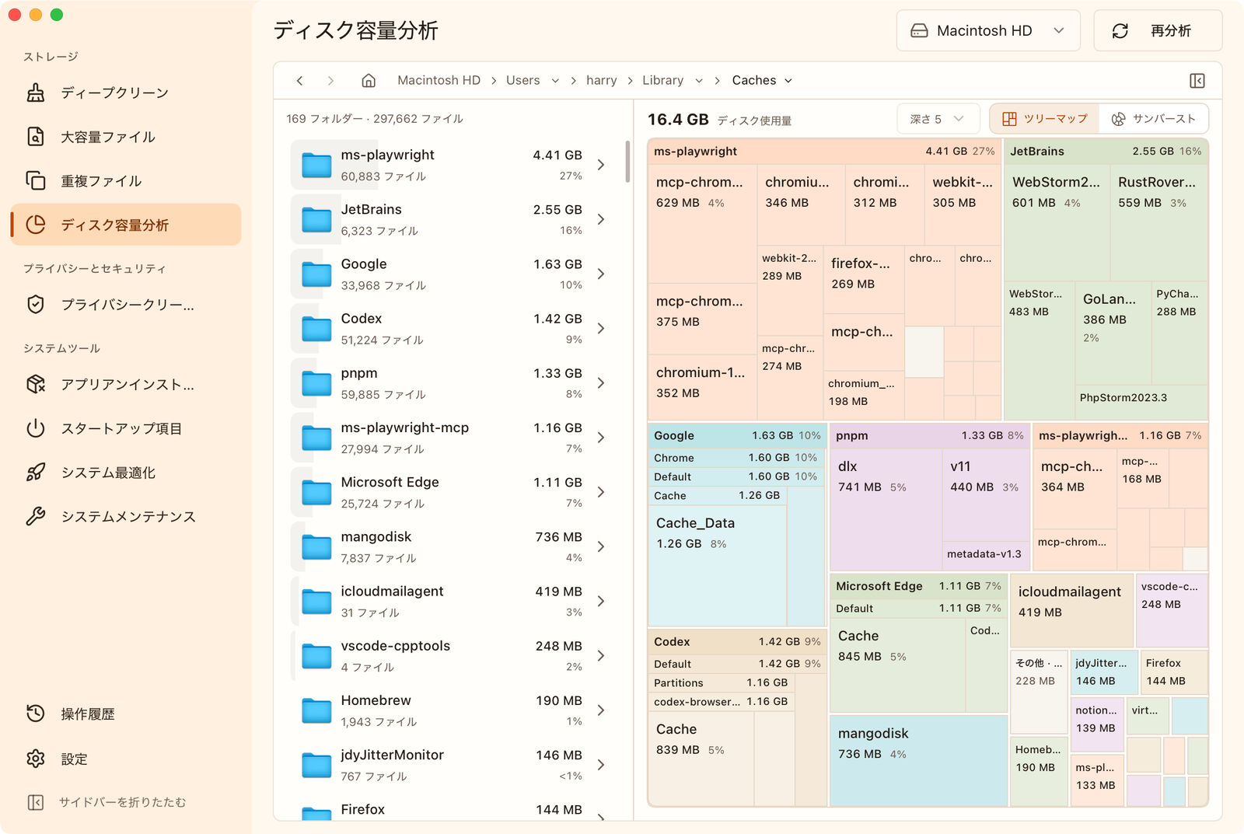This screenshot has width=1244, height=834.
Task: Click the icloudmailagent treemap block
Action: pos(1071,609)
